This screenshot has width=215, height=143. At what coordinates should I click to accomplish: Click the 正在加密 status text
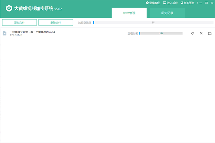coord(133,33)
